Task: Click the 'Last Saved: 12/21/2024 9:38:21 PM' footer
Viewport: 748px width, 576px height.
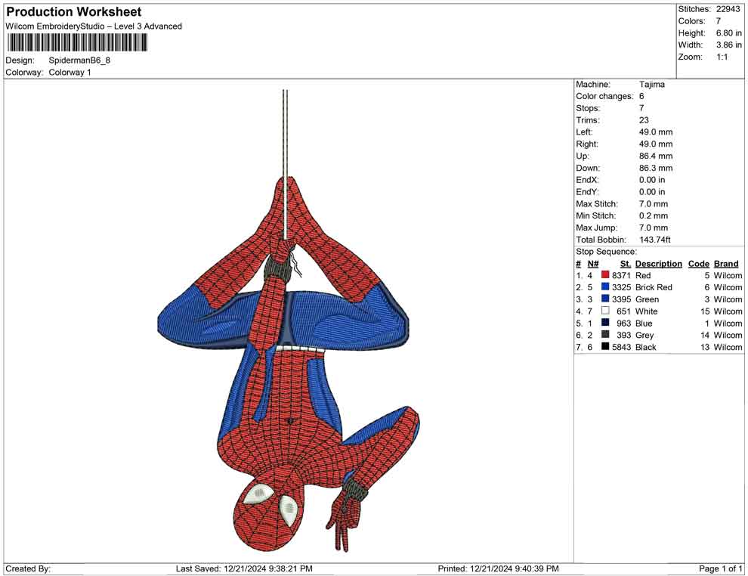Action: click(244, 568)
